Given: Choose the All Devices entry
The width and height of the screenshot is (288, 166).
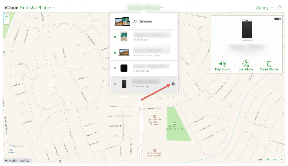Looking at the screenshot, I should [144, 21].
